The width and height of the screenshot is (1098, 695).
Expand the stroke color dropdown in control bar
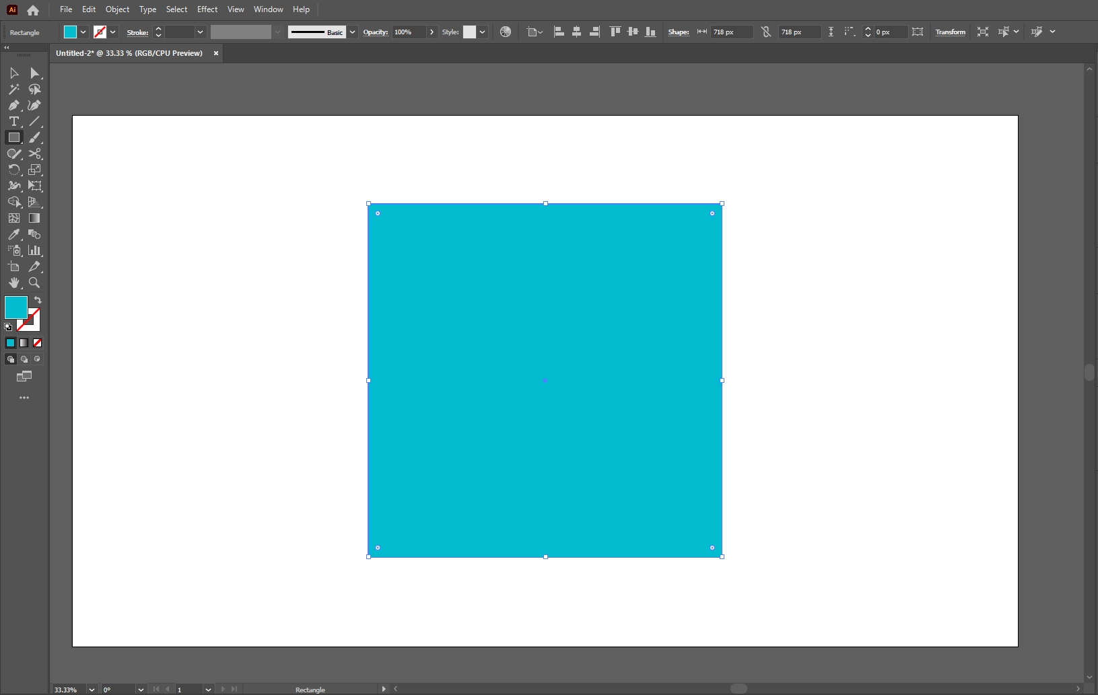pos(113,32)
